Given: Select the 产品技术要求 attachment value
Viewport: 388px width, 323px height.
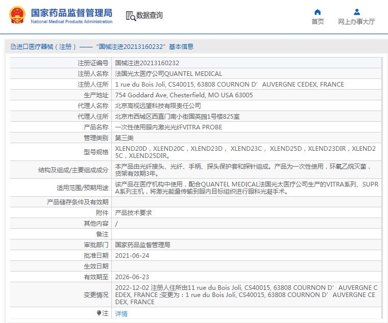Looking at the screenshot, I should click(133, 212).
